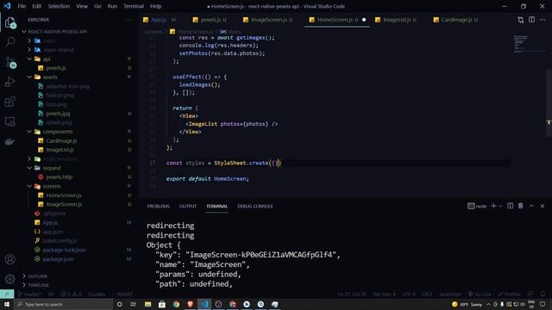Open the Accounts menu icon
Screen dimensions: 552x310
point(9,259)
